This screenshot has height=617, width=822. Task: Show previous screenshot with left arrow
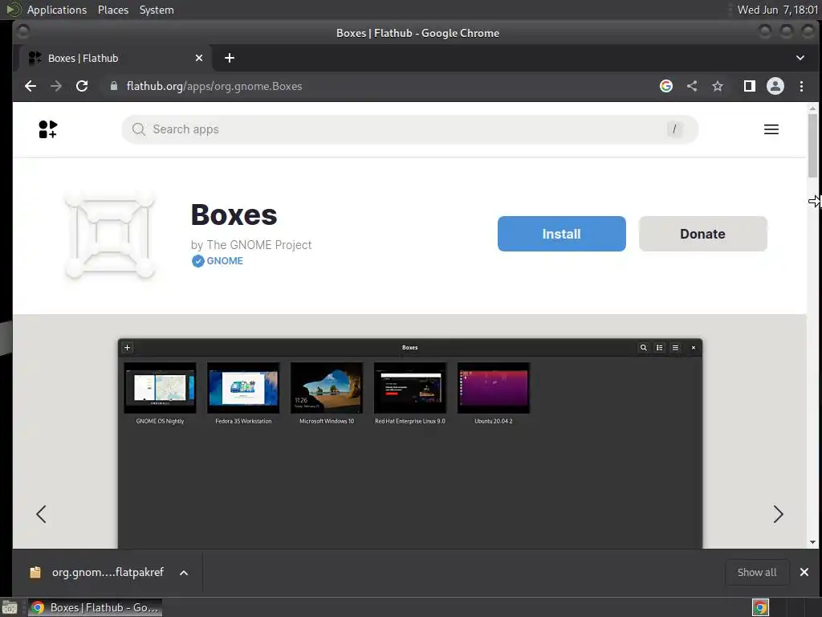point(41,514)
